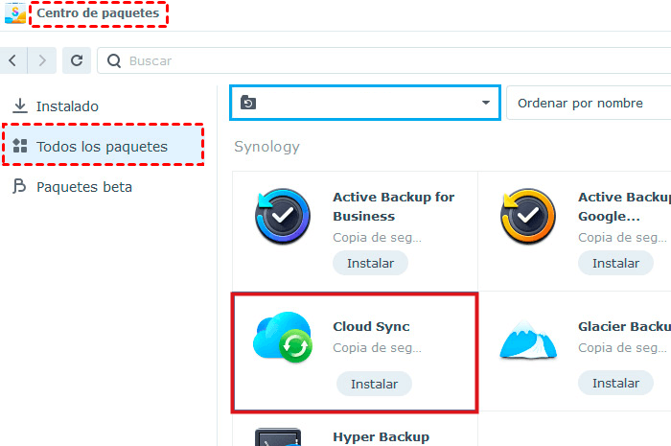671x446 pixels.
Task: Install Active Backup for Business
Action: coord(370,263)
